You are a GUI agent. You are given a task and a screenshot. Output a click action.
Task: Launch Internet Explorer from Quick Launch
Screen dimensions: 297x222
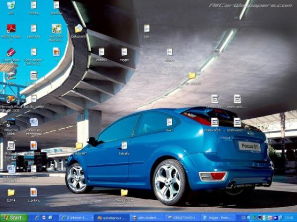click(37, 218)
